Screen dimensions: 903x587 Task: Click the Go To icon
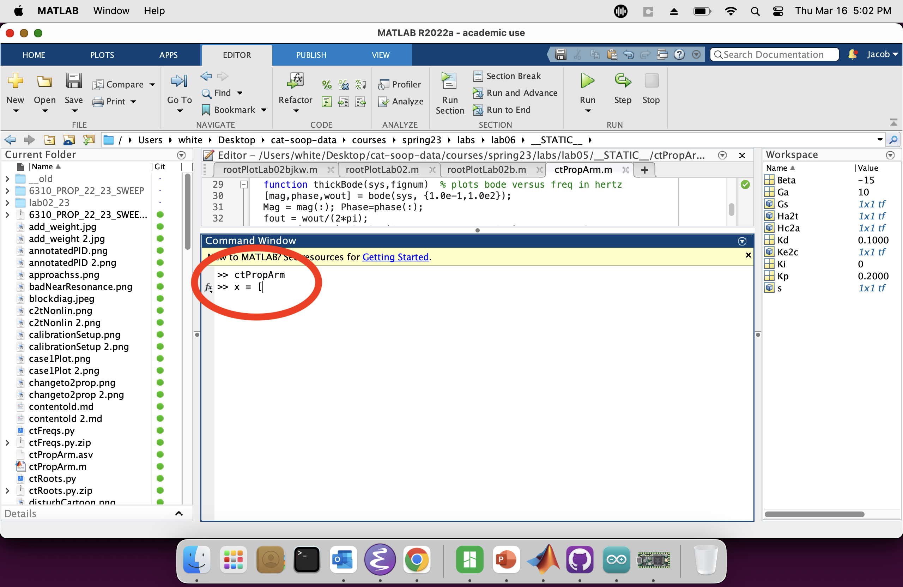(179, 81)
